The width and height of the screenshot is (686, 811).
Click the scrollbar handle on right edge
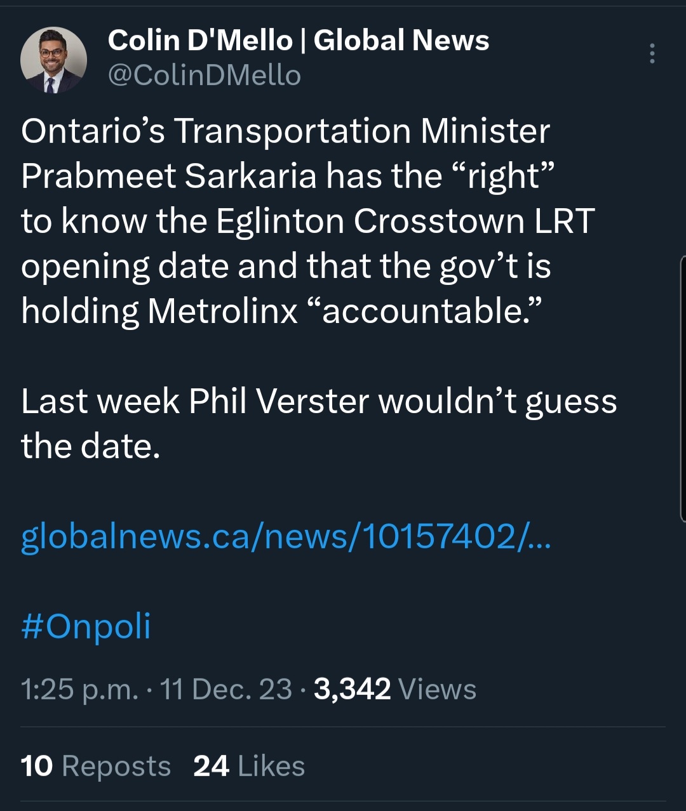pyautogui.click(x=682, y=387)
